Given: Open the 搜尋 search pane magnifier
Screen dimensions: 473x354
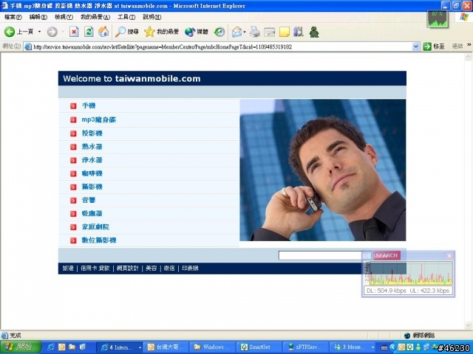Looking at the screenshot, I should coord(127,32).
